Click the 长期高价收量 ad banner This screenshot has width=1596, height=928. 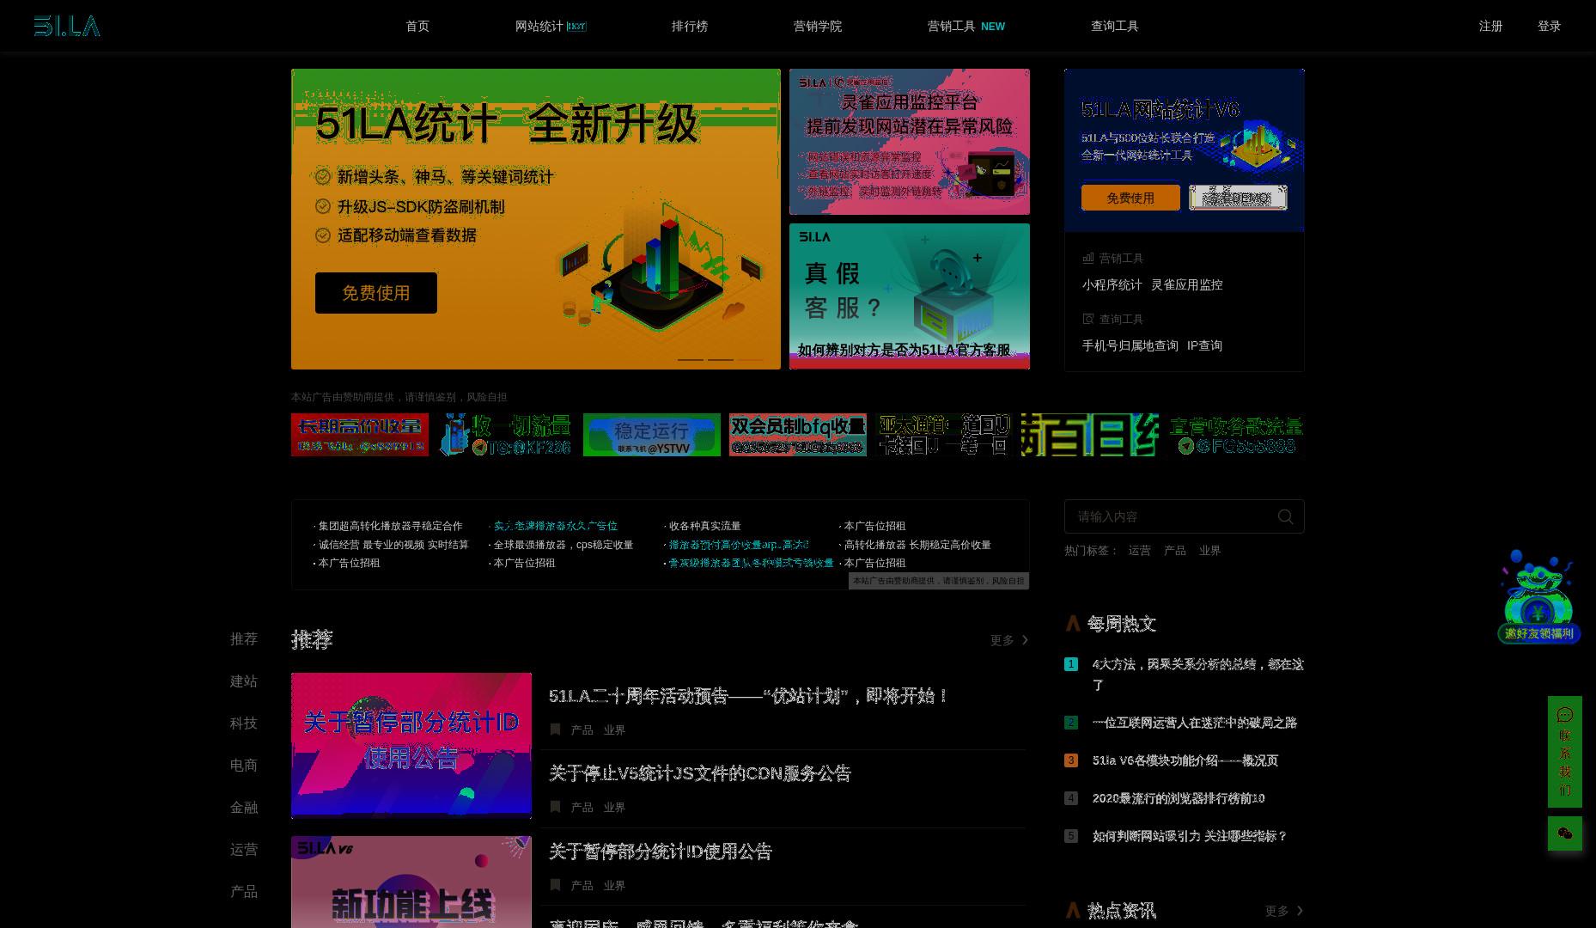(360, 435)
